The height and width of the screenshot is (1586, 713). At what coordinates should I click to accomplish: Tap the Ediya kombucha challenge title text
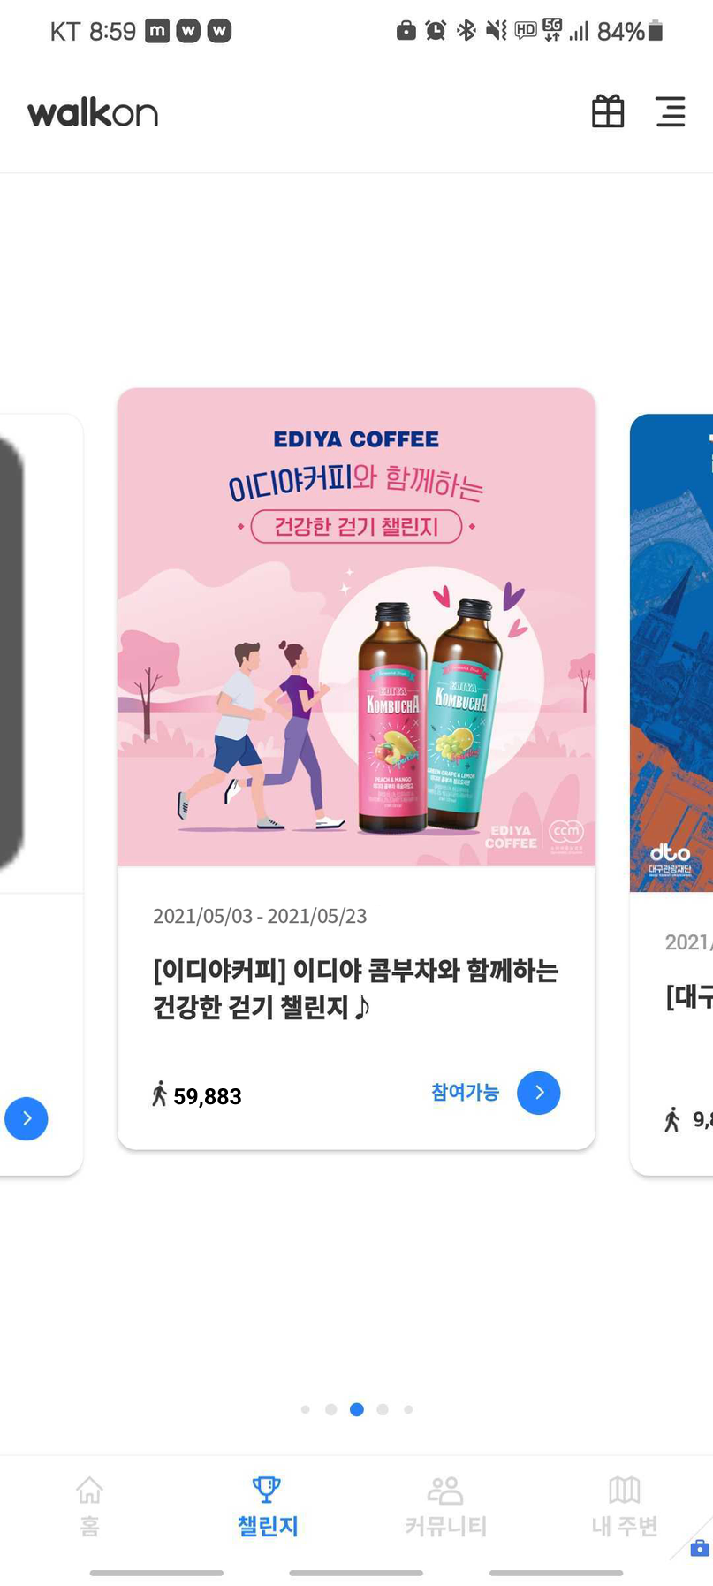coord(355,988)
